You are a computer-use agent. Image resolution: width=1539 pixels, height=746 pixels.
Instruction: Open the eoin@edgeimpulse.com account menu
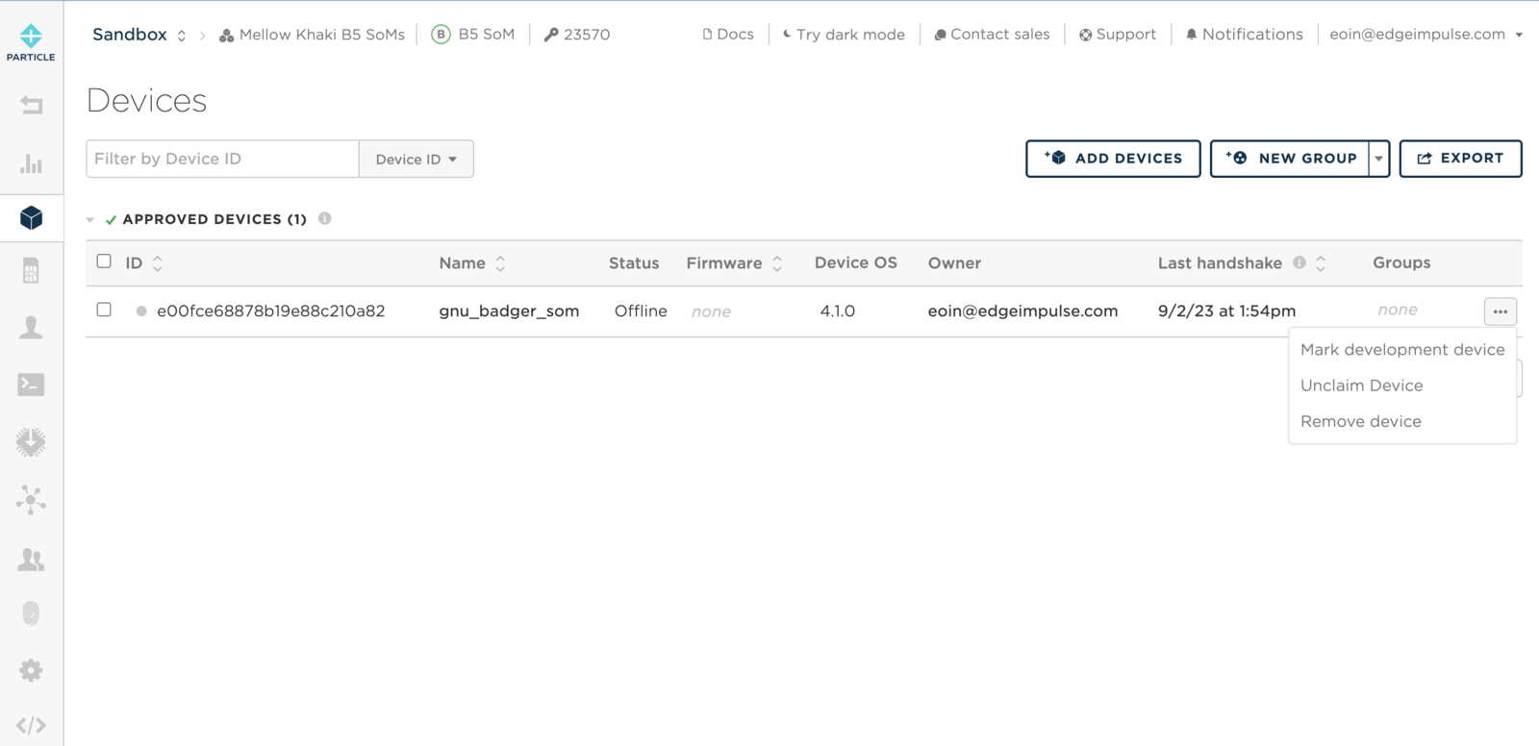[1425, 35]
